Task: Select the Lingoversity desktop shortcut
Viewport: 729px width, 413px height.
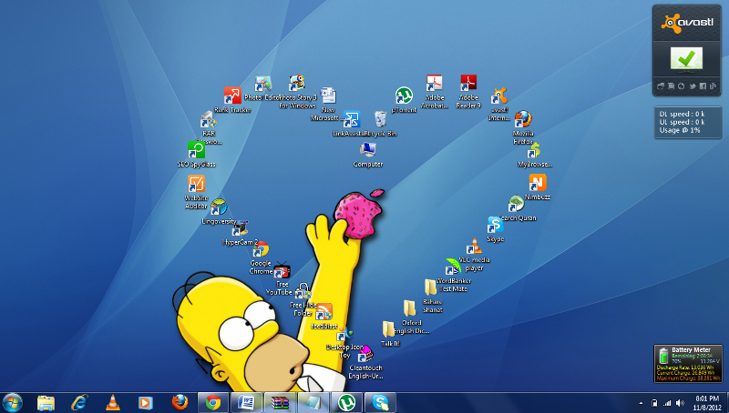Action: (219, 212)
